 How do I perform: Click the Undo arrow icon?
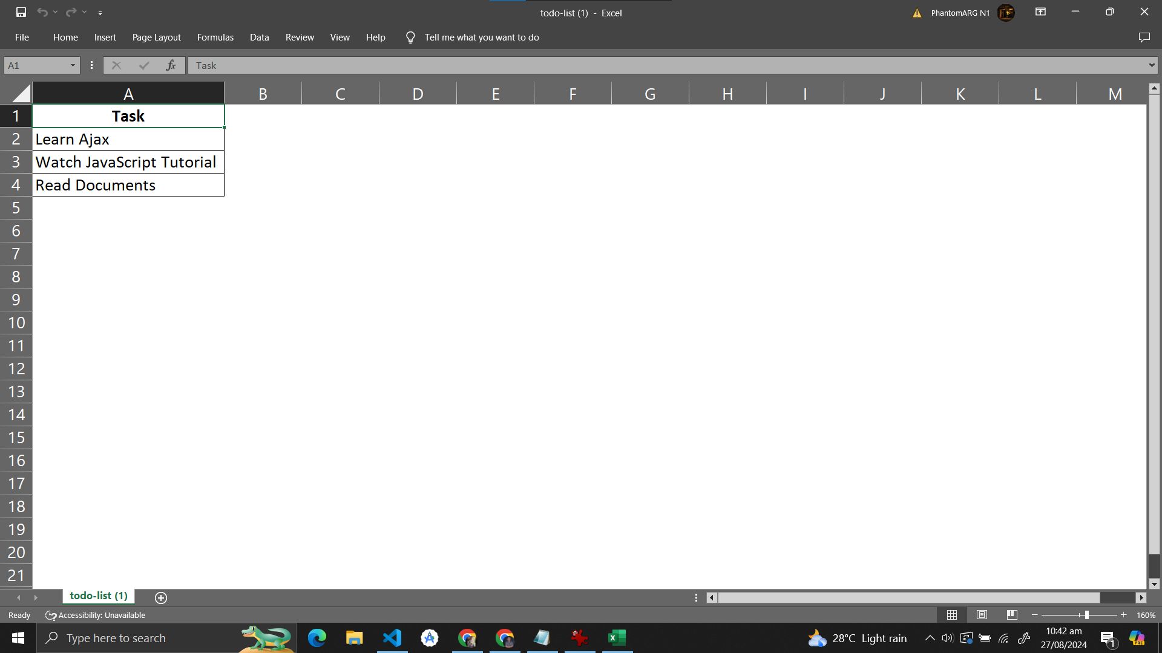point(42,12)
